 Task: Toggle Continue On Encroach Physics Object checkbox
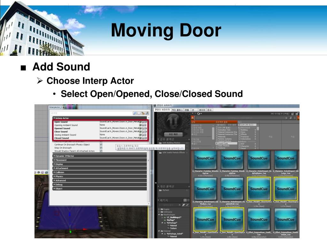point(101,145)
